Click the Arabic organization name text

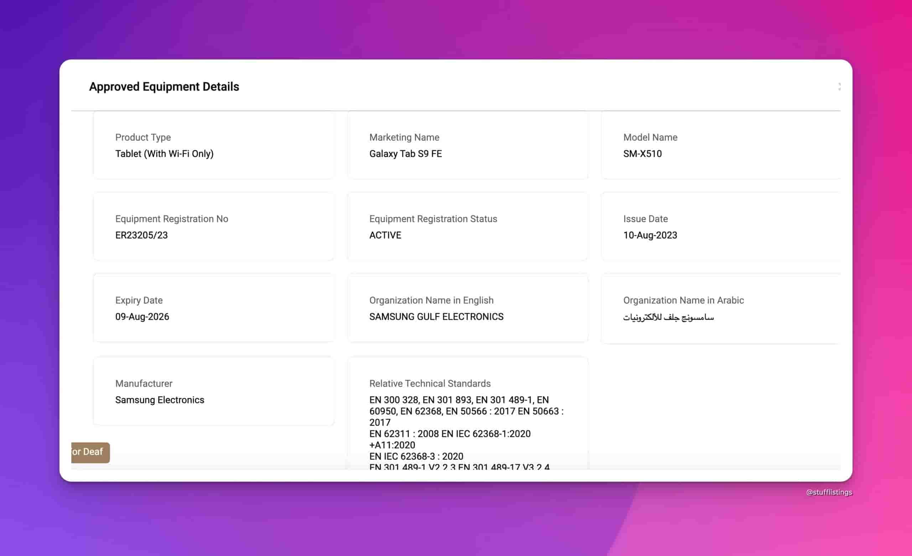(x=668, y=317)
